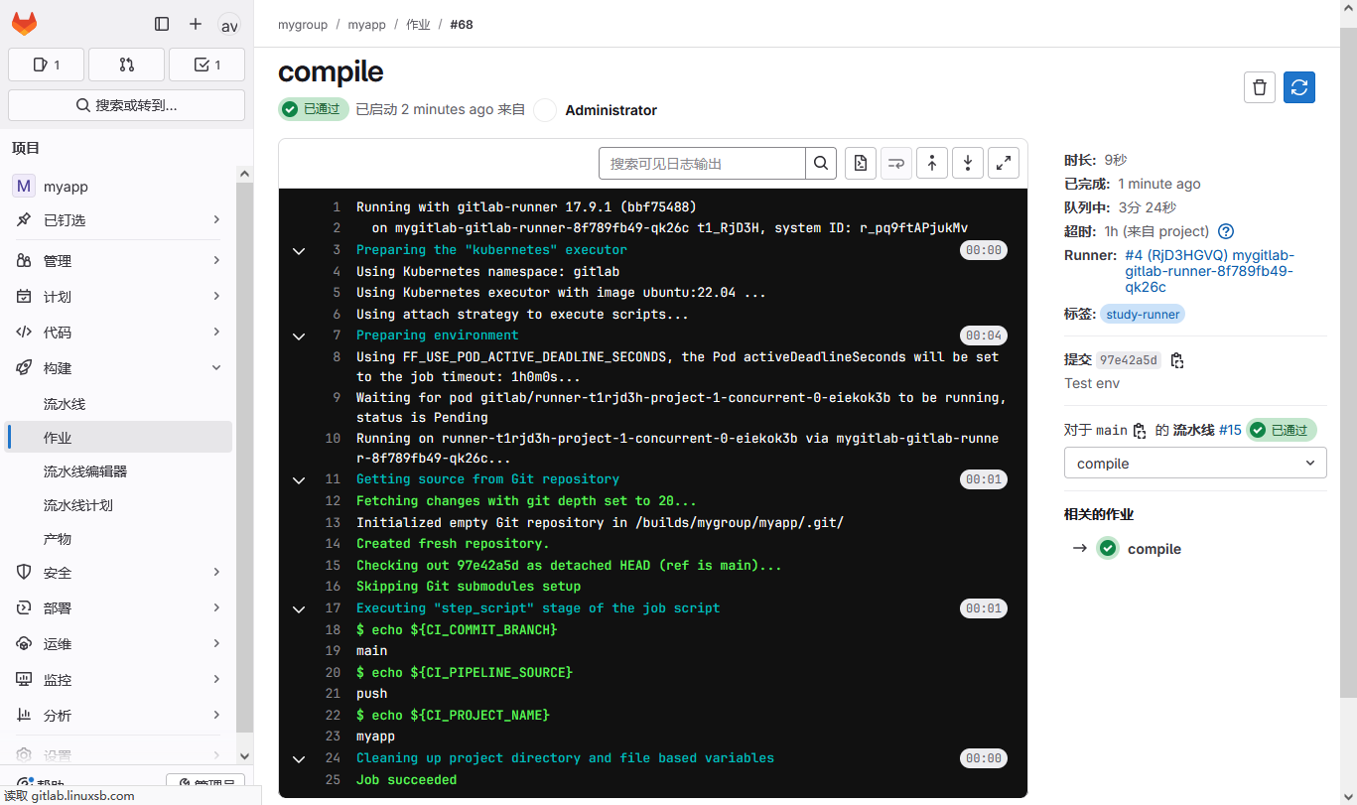Collapse the Preparing environment log section

[x=299, y=335]
